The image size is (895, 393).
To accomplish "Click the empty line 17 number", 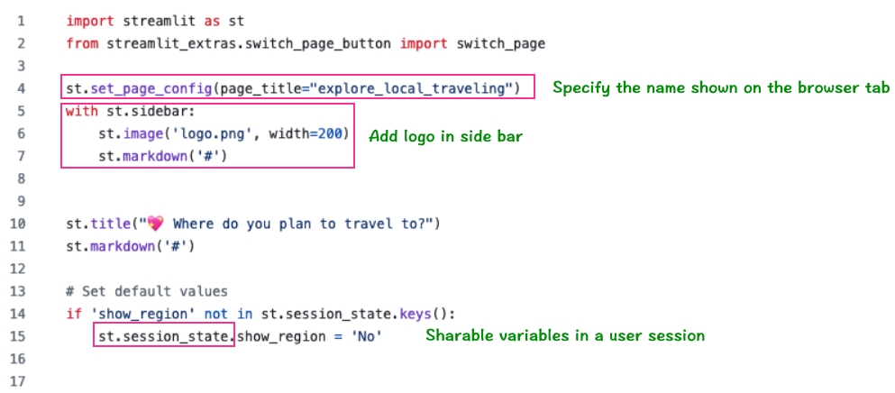I will [x=21, y=381].
